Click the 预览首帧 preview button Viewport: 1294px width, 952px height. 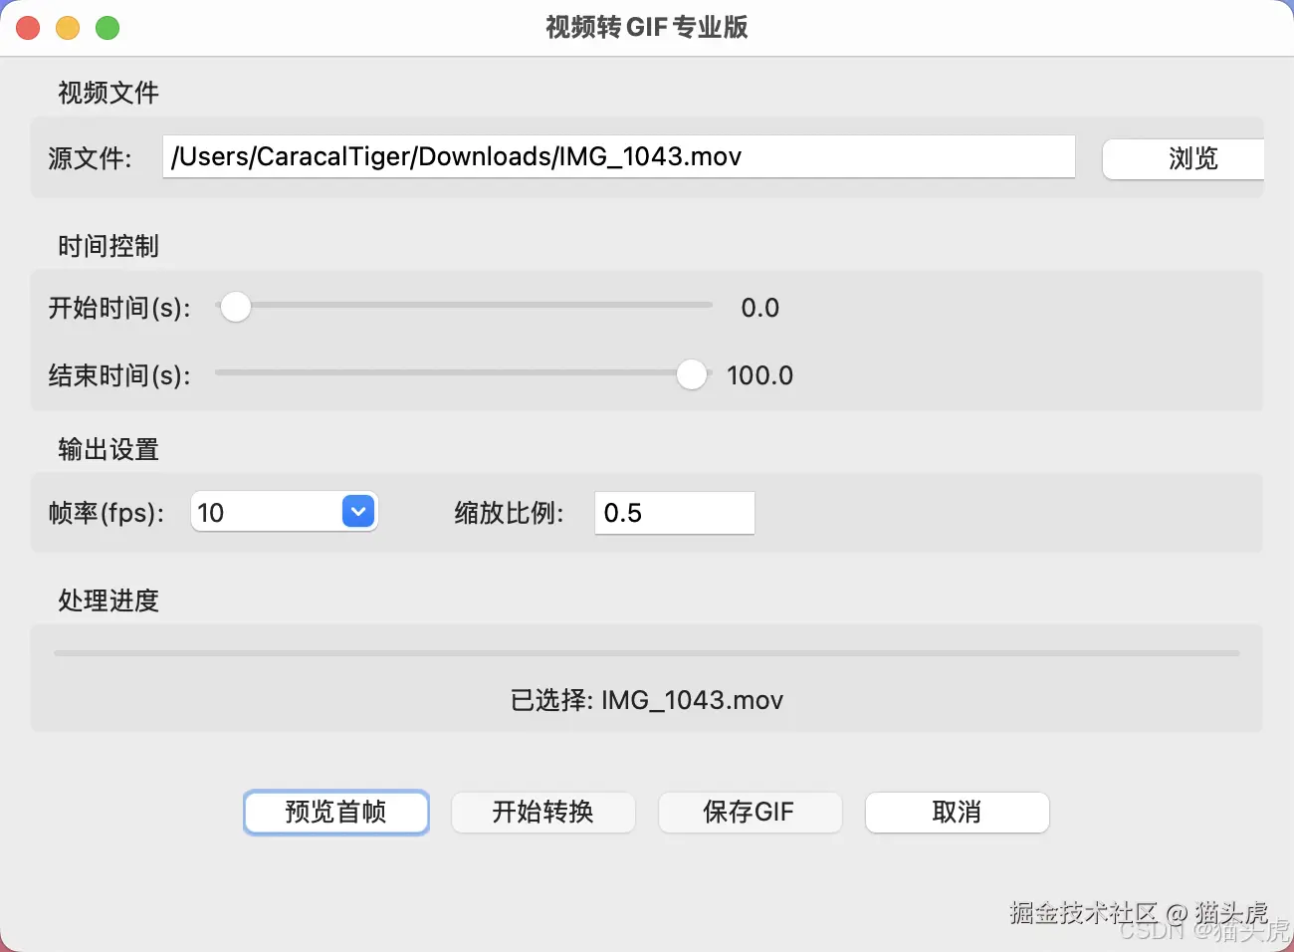tap(335, 813)
